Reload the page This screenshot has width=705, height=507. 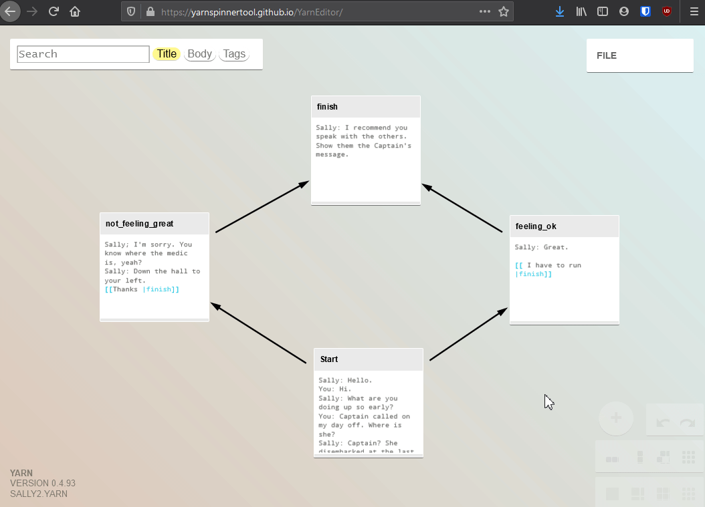tap(54, 11)
